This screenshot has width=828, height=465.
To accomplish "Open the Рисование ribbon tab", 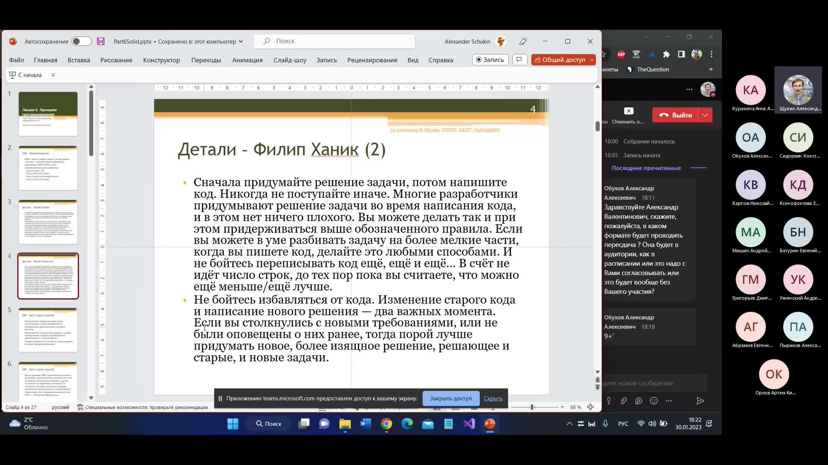I will [x=116, y=60].
